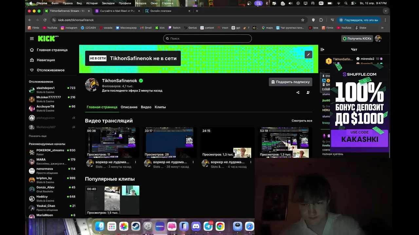The image size is (419, 235).
Task: Open Chrome tab search dropdown arrow
Action: tap(386, 11)
